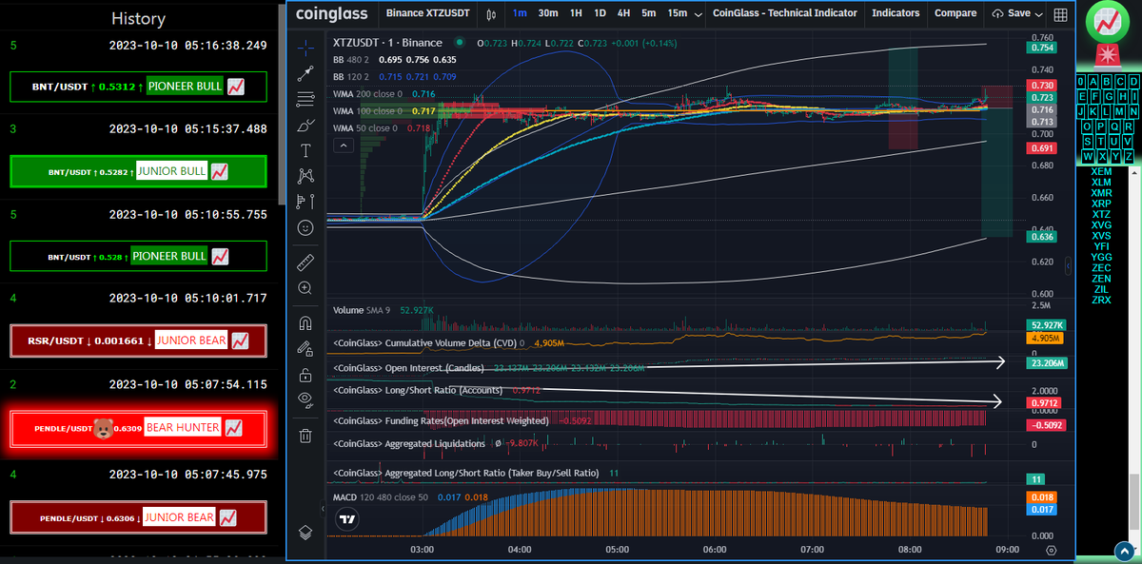This screenshot has height=564, width=1142.
Task: Select the text annotation tool
Action: click(x=305, y=150)
